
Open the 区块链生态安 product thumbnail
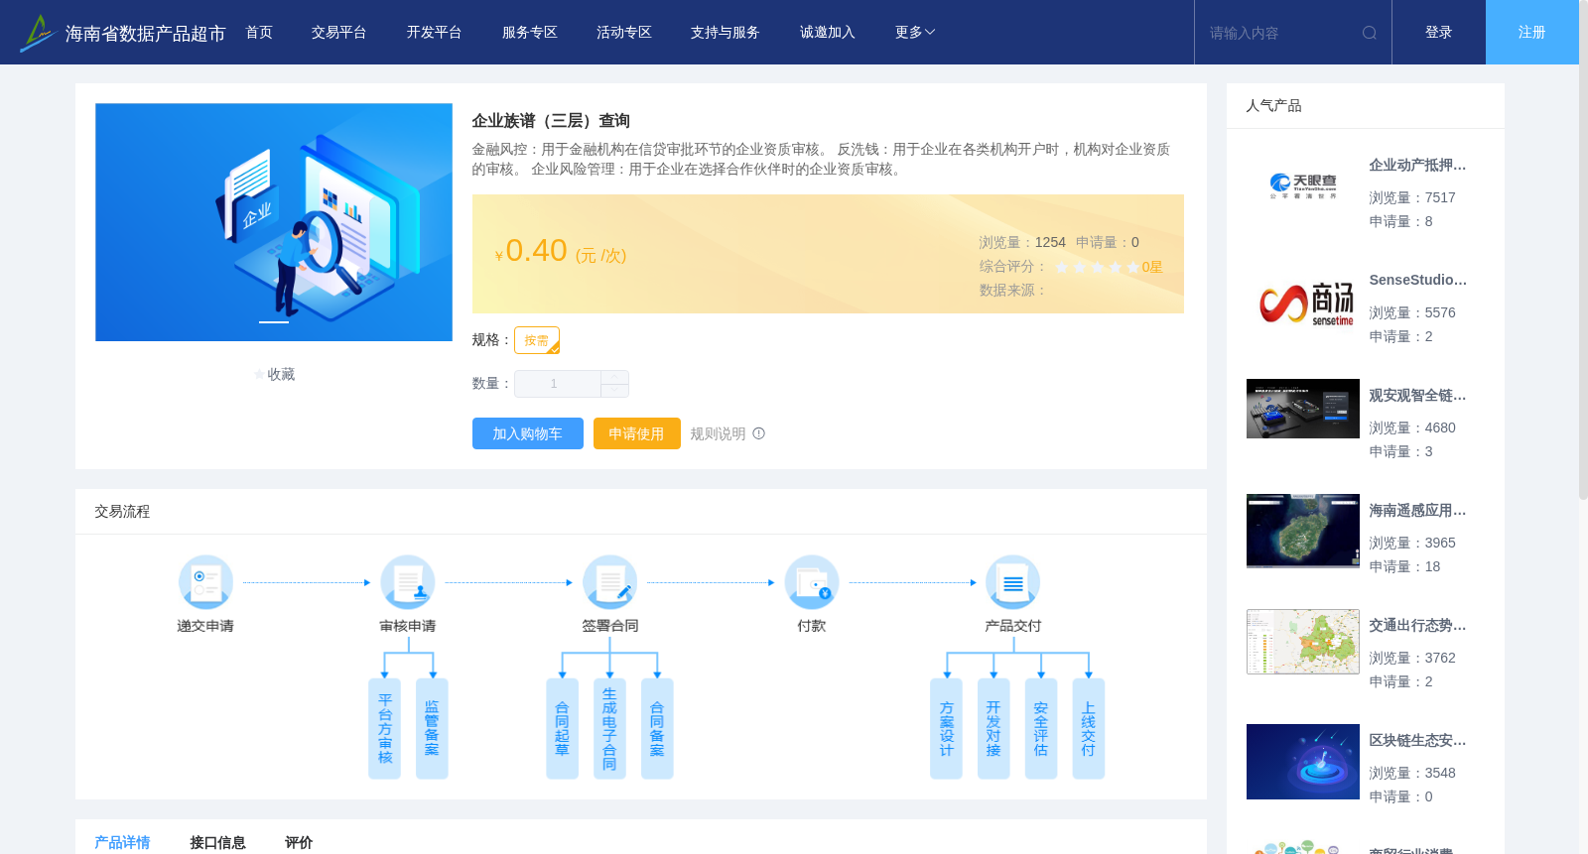(1303, 762)
